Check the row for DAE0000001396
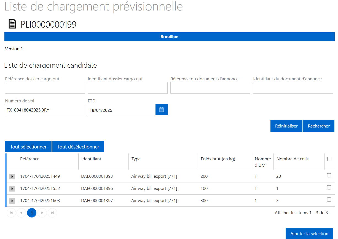This screenshot has width=338, height=239. 329,187
